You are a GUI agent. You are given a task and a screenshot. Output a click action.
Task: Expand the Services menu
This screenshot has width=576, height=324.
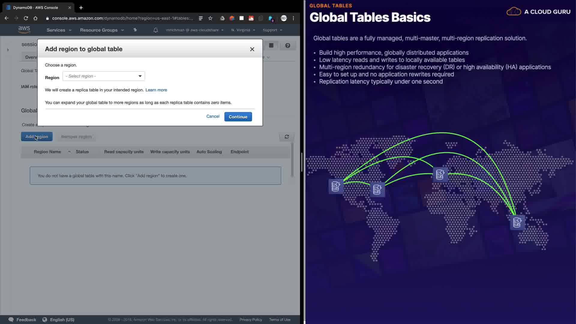tap(59, 30)
